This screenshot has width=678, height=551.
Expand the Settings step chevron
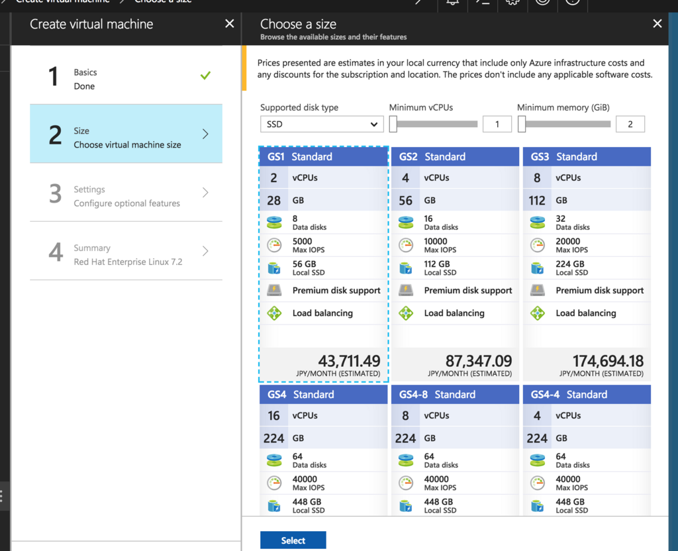(x=205, y=193)
